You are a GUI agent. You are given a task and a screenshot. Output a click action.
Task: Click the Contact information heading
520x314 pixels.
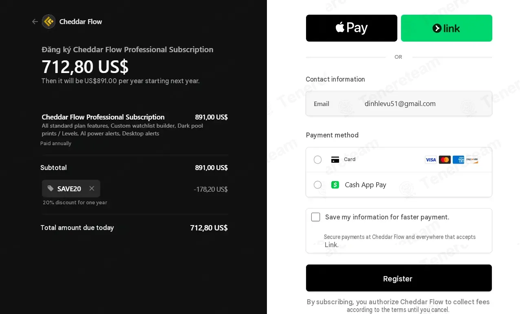(x=335, y=79)
